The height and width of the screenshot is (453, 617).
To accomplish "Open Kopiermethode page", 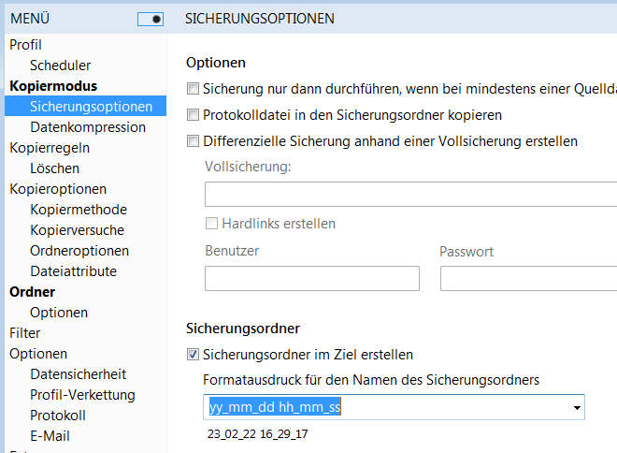I will tap(79, 210).
